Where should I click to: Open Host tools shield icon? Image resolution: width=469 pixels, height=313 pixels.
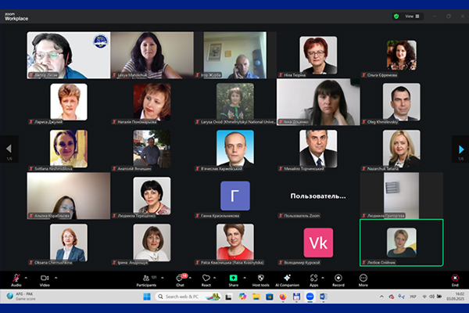tap(260, 278)
